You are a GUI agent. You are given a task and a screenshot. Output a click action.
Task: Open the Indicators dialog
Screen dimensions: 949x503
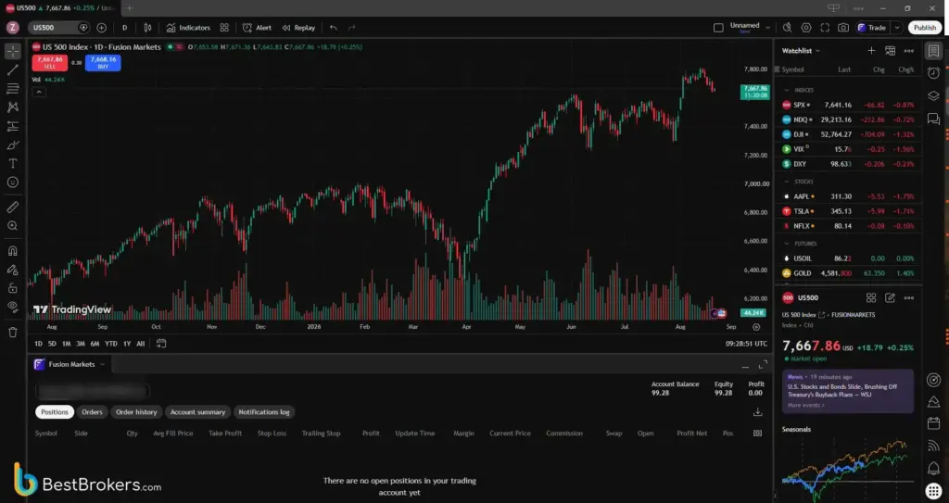click(x=188, y=28)
